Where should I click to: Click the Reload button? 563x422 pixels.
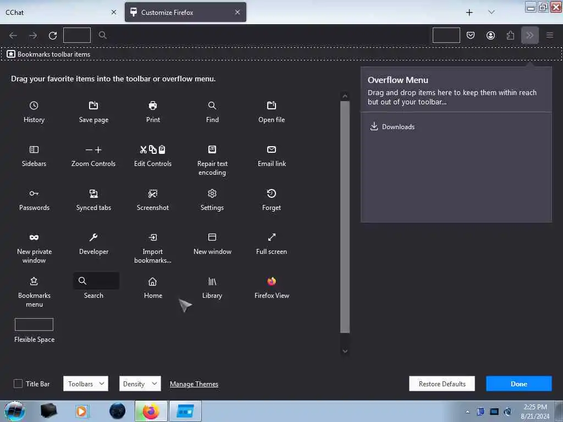pyautogui.click(x=53, y=35)
